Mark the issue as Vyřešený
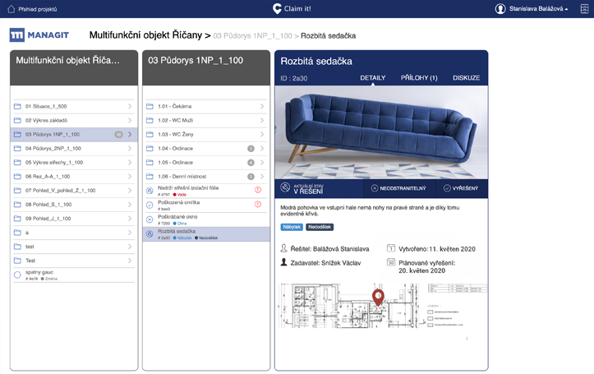Image resolution: width=594 pixels, height=374 pixels. [462, 188]
